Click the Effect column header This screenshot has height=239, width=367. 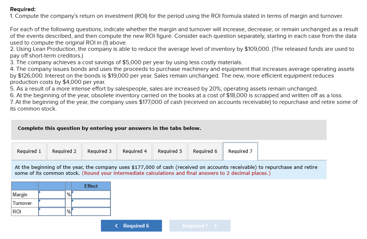91,186
